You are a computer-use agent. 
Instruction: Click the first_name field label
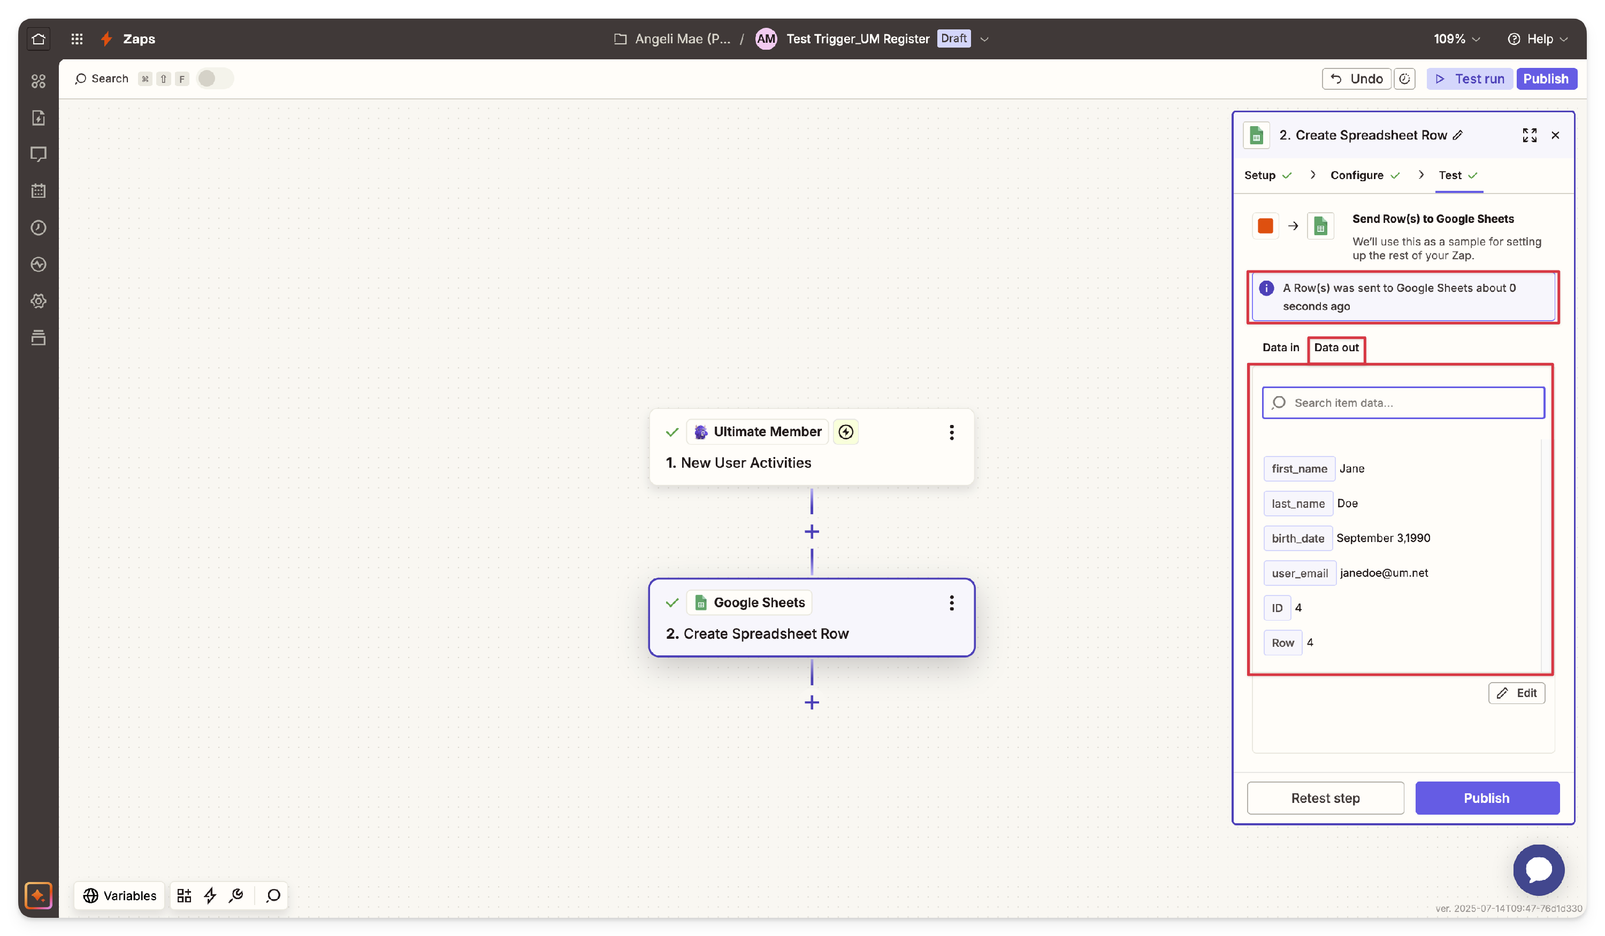tap(1300, 469)
